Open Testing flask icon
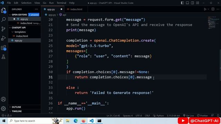The width and height of the screenshot is (221, 124). pyautogui.click(x=3, y=57)
